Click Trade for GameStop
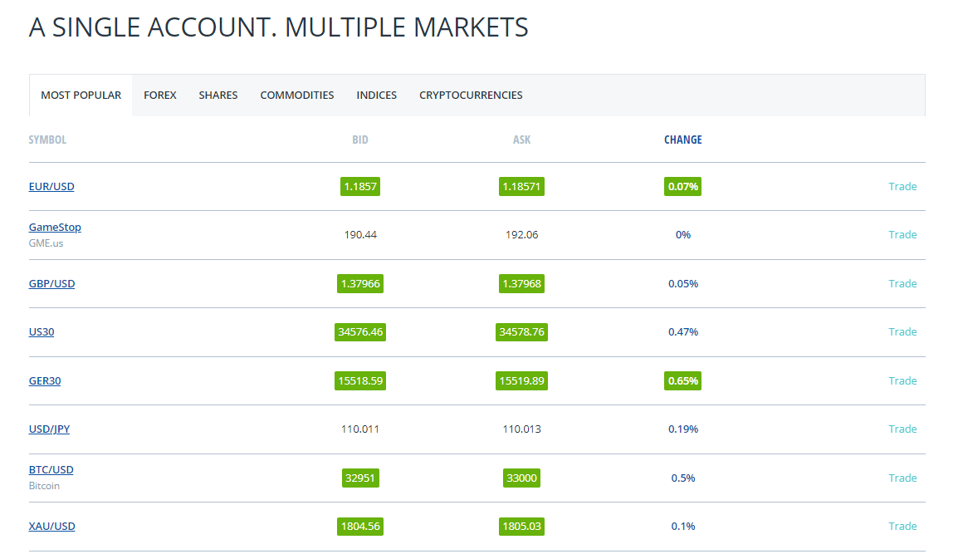963x554 pixels. click(902, 234)
